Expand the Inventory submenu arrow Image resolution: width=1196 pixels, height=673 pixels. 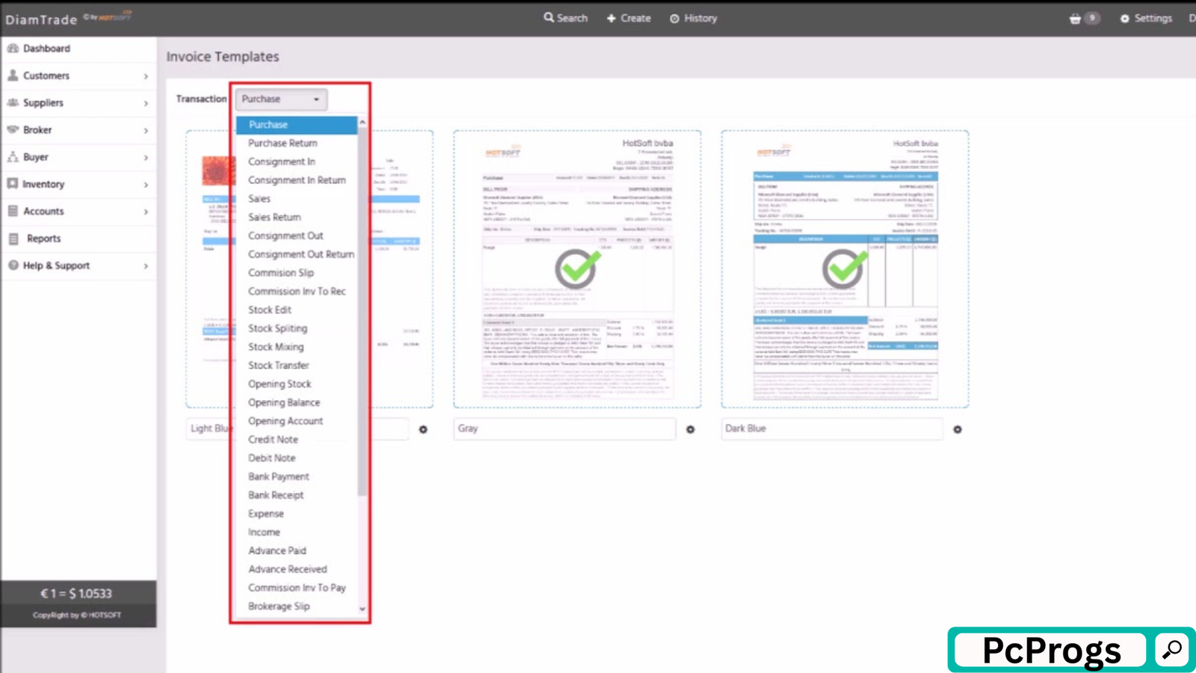click(x=146, y=185)
